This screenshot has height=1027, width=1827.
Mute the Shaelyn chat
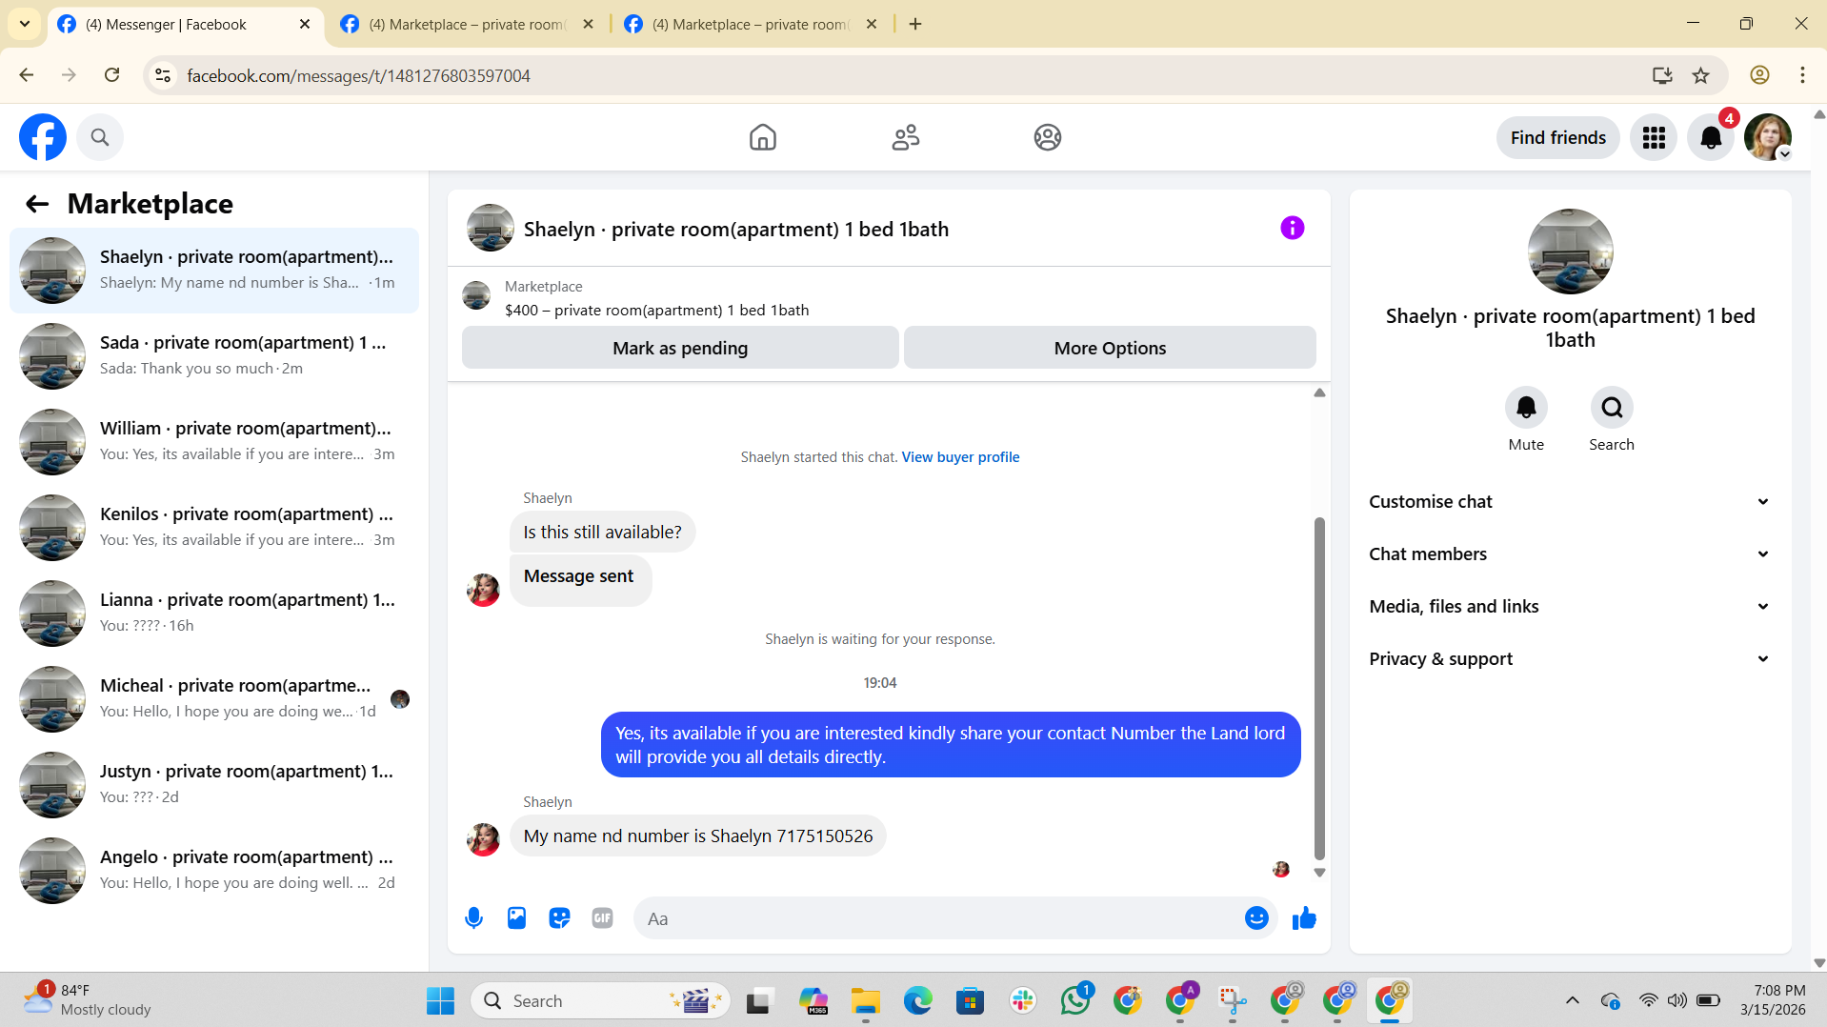(x=1526, y=408)
